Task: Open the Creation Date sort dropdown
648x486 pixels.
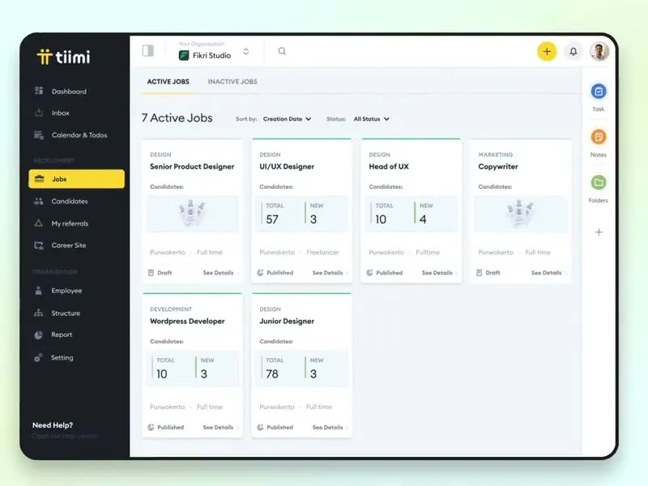Action: tap(288, 119)
